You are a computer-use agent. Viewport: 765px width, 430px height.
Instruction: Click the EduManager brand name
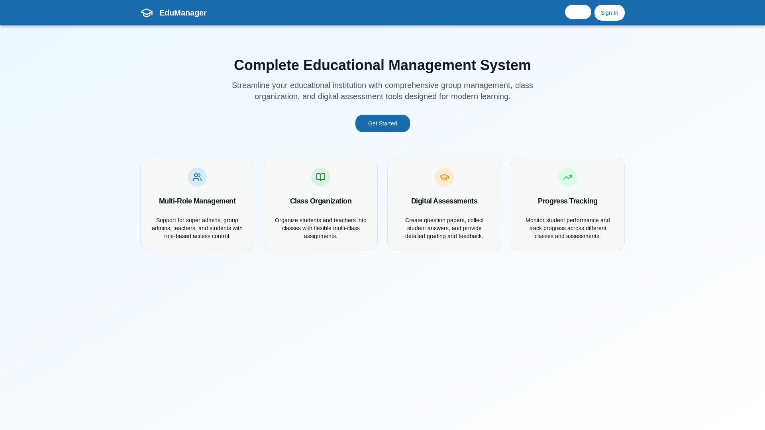[x=183, y=13]
